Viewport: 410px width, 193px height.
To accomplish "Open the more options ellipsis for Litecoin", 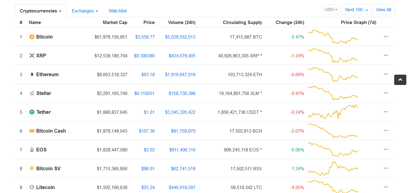I will coord(386,187).
